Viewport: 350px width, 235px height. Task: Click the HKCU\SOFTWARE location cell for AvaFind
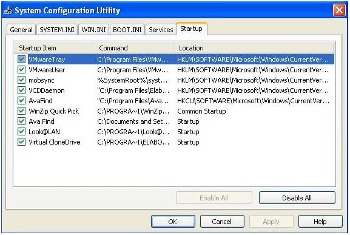[x=253, y=101]
